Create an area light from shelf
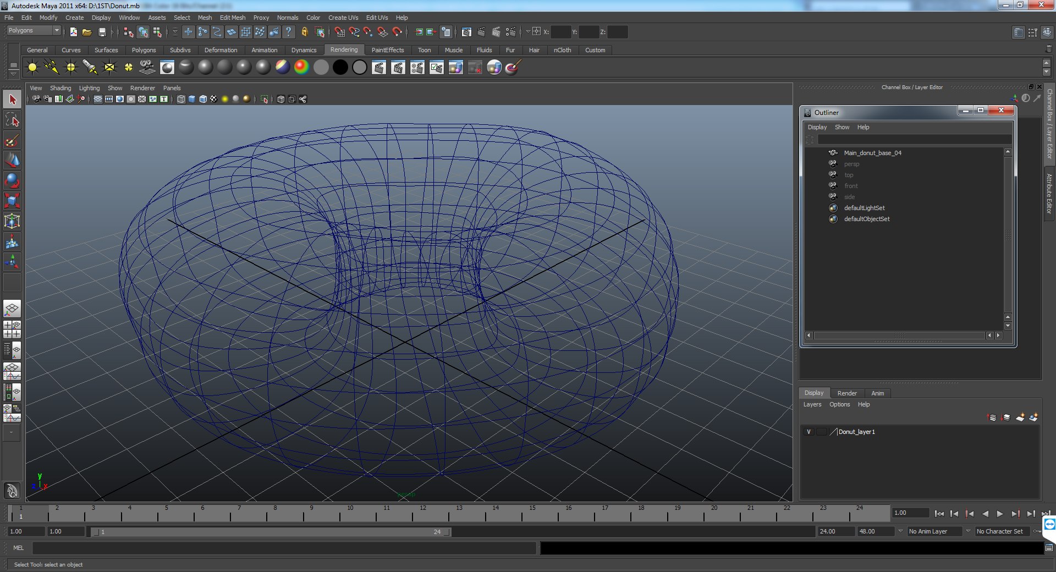Screen dimensions: 1056x572 [x=109, y=68]
